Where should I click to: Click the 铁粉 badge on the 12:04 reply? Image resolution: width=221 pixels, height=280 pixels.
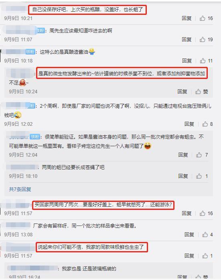[x=35, y=137]
